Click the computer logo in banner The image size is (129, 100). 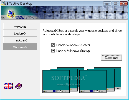[x=11, y=14]
